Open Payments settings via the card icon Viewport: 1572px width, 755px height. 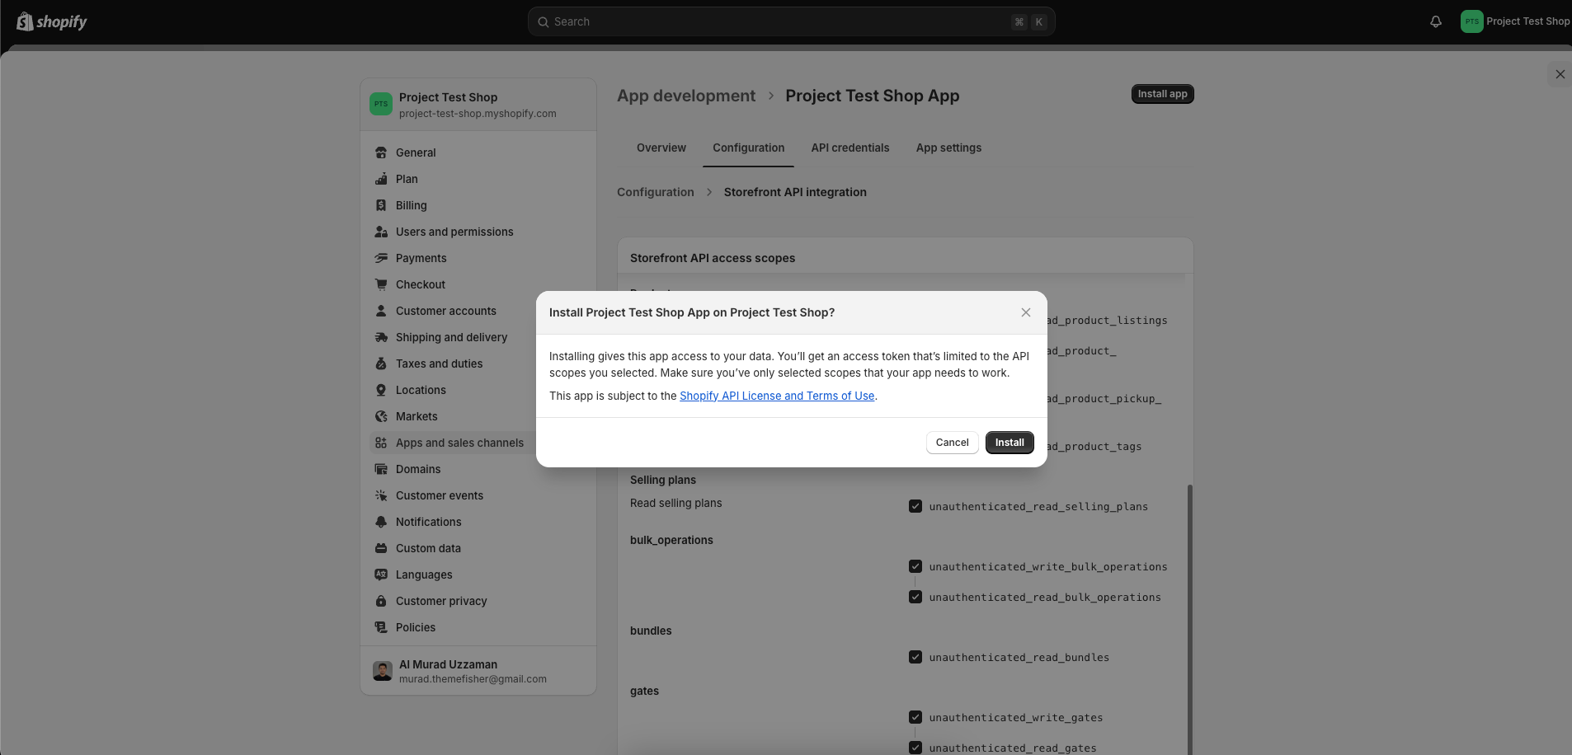[x=380, y=258]
